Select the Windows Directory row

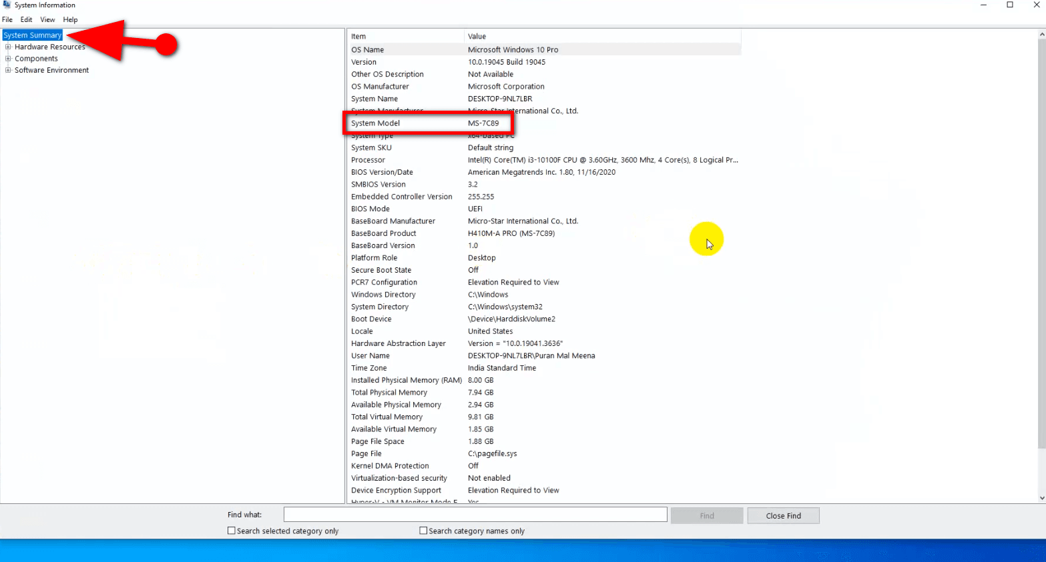(544, 294)
